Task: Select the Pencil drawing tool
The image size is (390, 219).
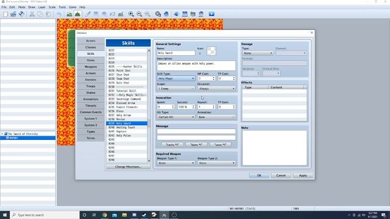Action: coord(88,14)
